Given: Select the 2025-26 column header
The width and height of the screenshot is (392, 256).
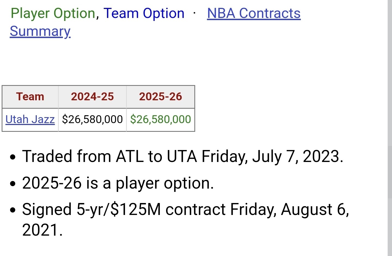Looking at the screenshot, I should click(160, 97).
